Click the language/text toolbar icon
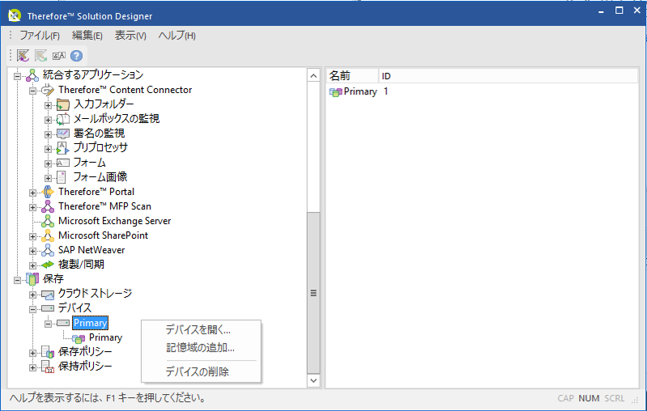647x411 pixels. (58, 55)
